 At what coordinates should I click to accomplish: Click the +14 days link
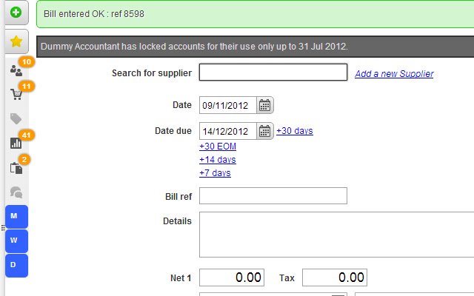218,160
